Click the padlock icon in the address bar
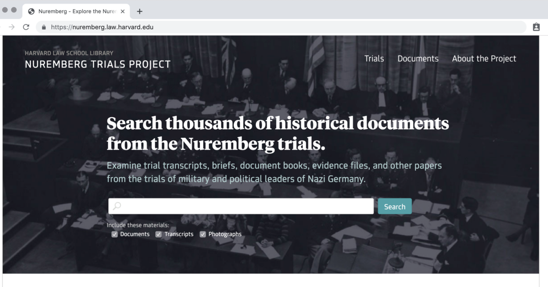This screenshot has height=287, width=548. click(x=43, y=27)
